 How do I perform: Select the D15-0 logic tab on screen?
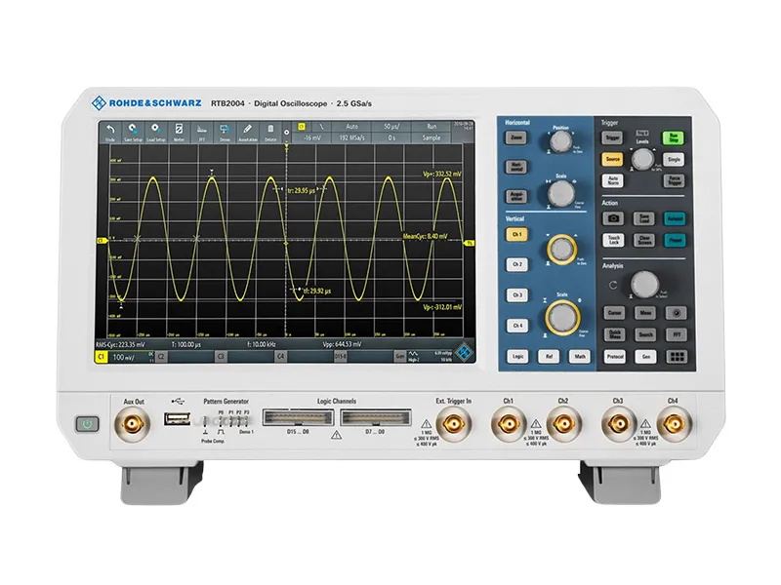pyautogui.click(x=340, y=357)
